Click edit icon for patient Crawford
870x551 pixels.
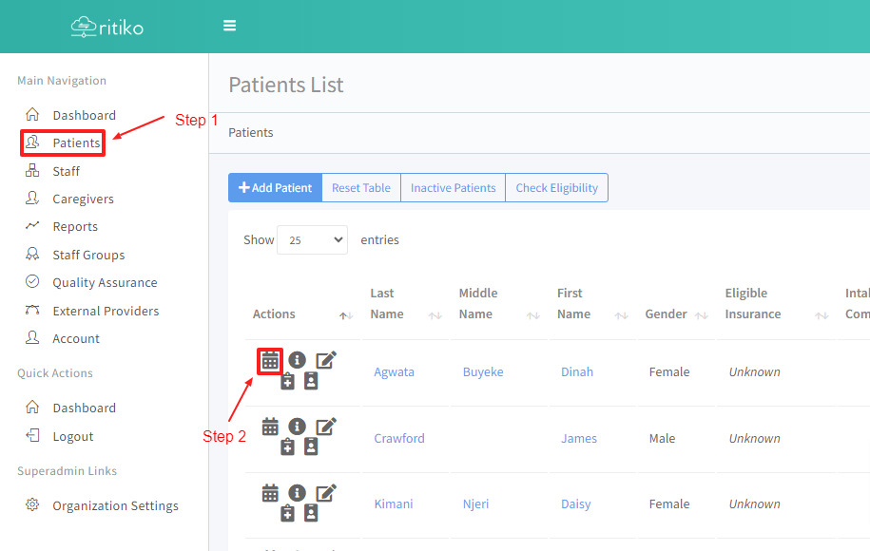pos(326,427)
